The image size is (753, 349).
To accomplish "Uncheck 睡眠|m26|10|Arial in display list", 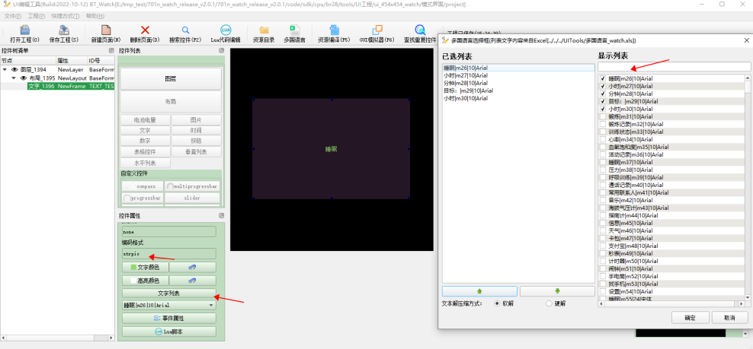I will click(603, 78).
